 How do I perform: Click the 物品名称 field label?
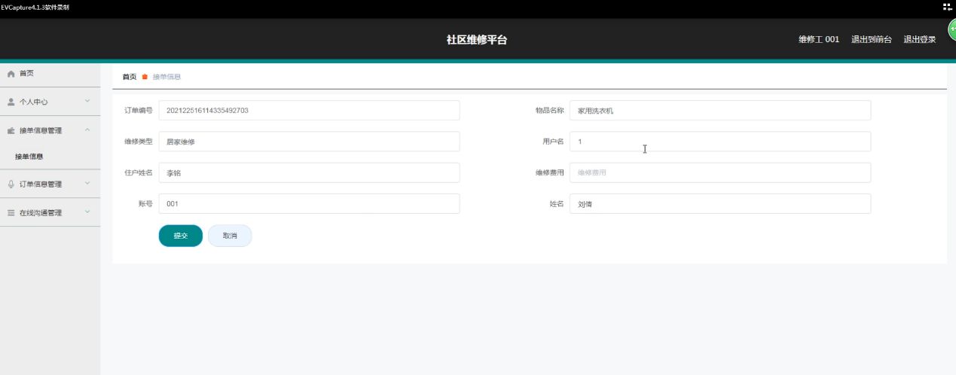tap(549, 111)
